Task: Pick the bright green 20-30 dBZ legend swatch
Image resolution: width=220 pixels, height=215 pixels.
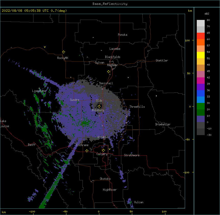Action: pyautogui.click(x=201, y=106)
